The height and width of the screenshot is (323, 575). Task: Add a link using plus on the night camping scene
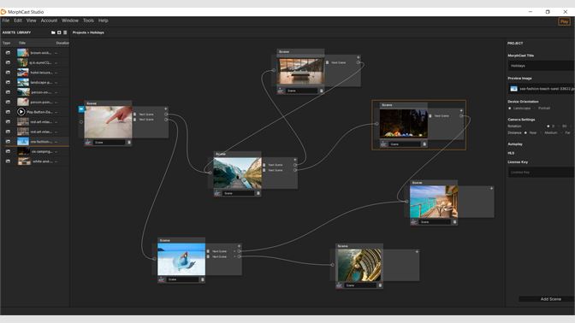(x=461, y=110)
